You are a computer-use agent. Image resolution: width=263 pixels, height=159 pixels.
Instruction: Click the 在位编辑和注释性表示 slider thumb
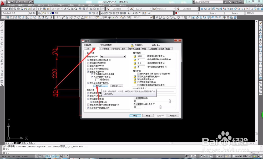[160, 107]
